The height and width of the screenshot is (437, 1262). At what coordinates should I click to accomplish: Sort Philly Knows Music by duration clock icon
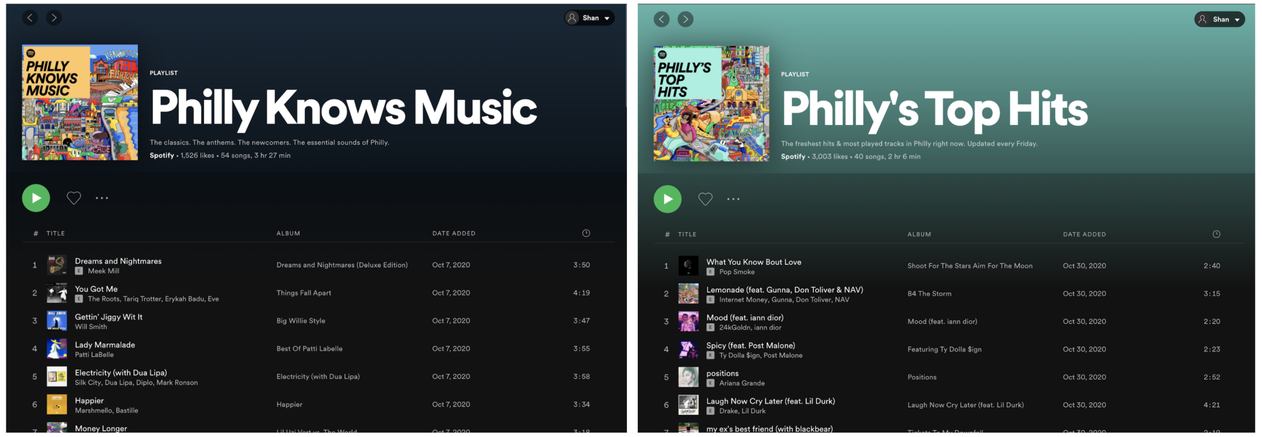tap(586, 233)
